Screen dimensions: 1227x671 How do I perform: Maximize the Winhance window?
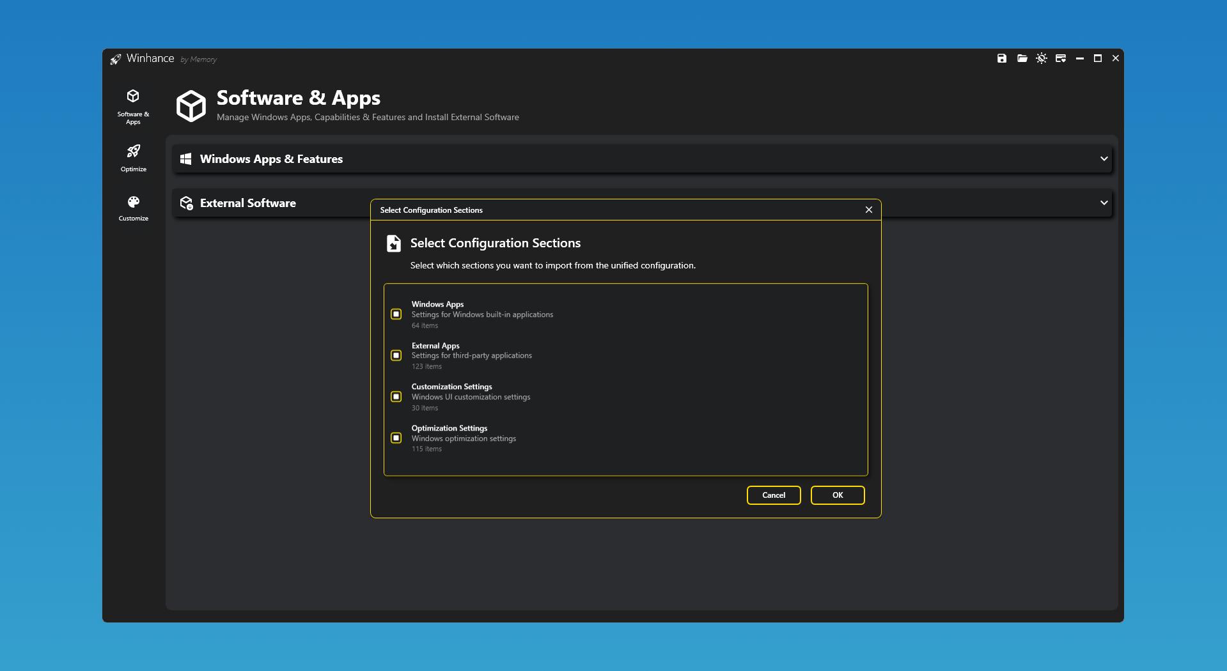1098,58
